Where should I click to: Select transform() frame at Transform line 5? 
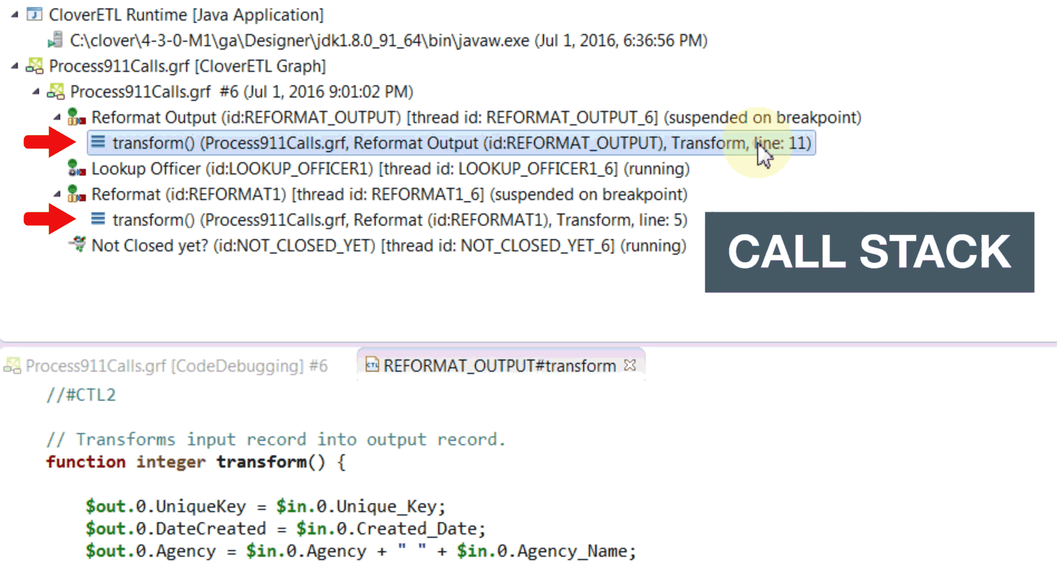pyautogui.click(x=400, y=220)
